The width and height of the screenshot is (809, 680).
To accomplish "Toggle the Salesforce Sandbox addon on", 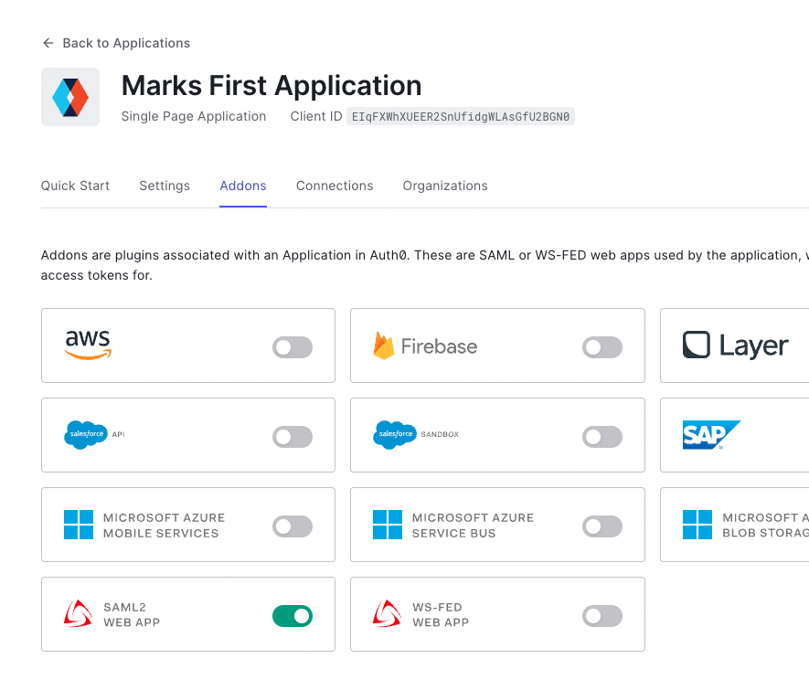I will [602, 437].
